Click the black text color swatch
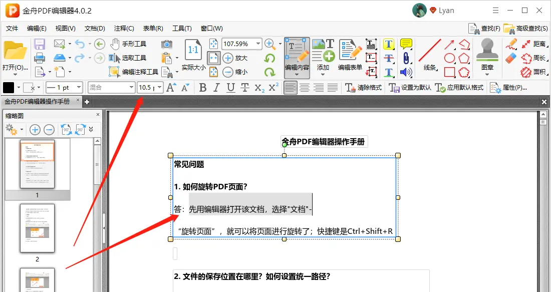The image size is (551, 292). pos(9,88)
